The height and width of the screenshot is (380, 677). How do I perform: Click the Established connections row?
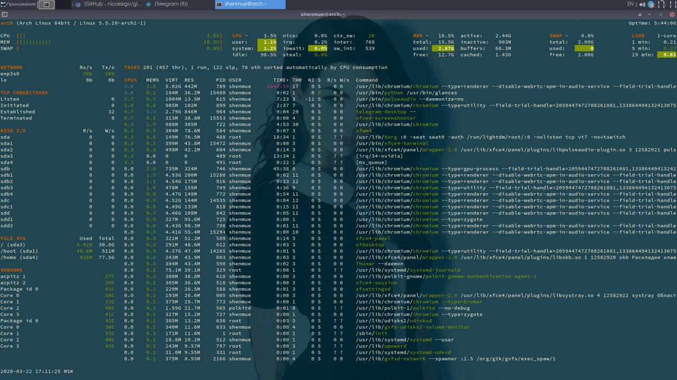[x=58, y=112]
